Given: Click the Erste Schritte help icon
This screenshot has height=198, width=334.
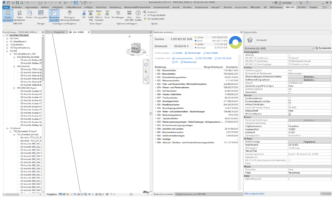Looking at the screenshot, I should coord(138,13).
